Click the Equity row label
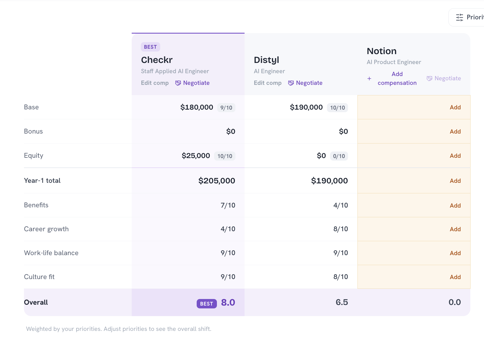Viewport: 484px width, 340px height. pos(34,156)
